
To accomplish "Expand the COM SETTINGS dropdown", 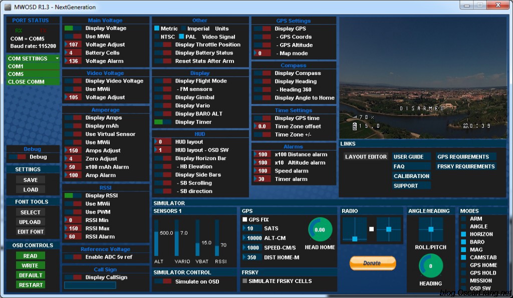I will 33,58.
